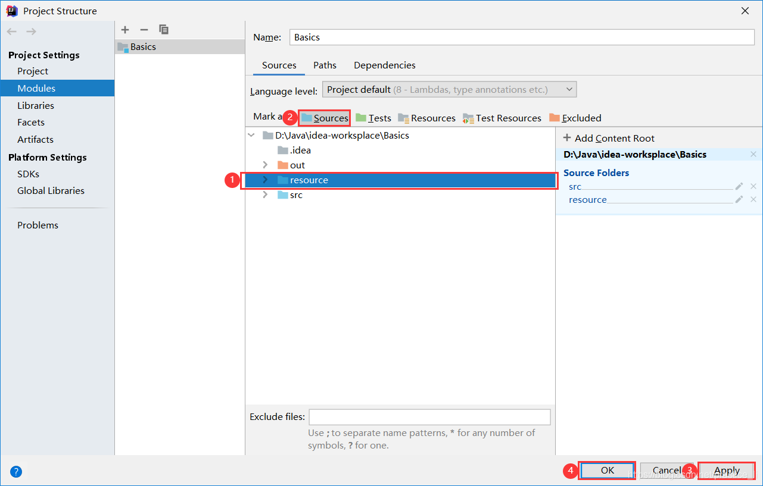Image resolution: width=763 pixels, height=486 pixels.
Task: Mark selected folder as Excluded
Action: coord(575,118)
